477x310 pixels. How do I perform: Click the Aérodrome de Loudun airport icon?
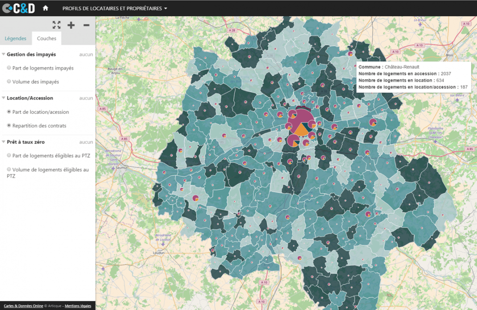[x=163, y=244]
